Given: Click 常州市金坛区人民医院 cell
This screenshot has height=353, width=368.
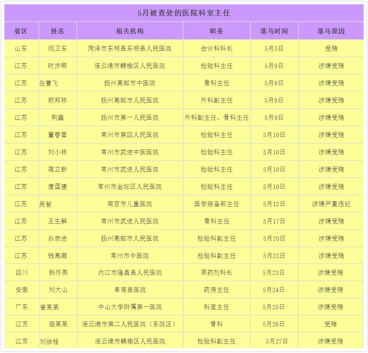Looking at the screenshot, I should (x=130, y=187).
